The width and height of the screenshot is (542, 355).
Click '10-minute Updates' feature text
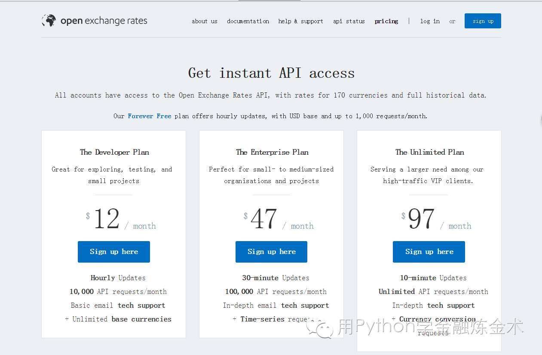tap(433, 278)
